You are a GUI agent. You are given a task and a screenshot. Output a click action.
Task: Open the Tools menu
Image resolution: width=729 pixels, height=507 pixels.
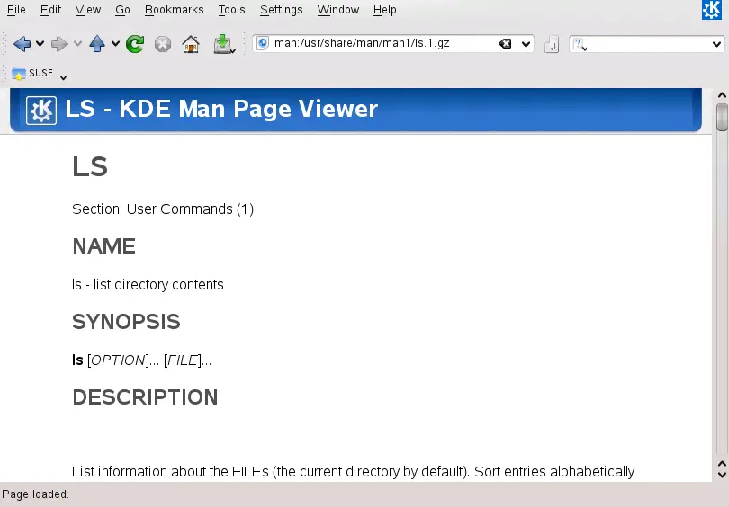click(231, 10)
